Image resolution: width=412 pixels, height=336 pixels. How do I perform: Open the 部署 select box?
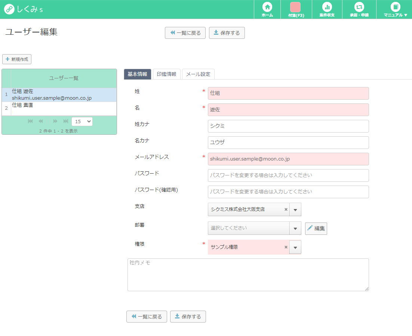pos(254,228)
